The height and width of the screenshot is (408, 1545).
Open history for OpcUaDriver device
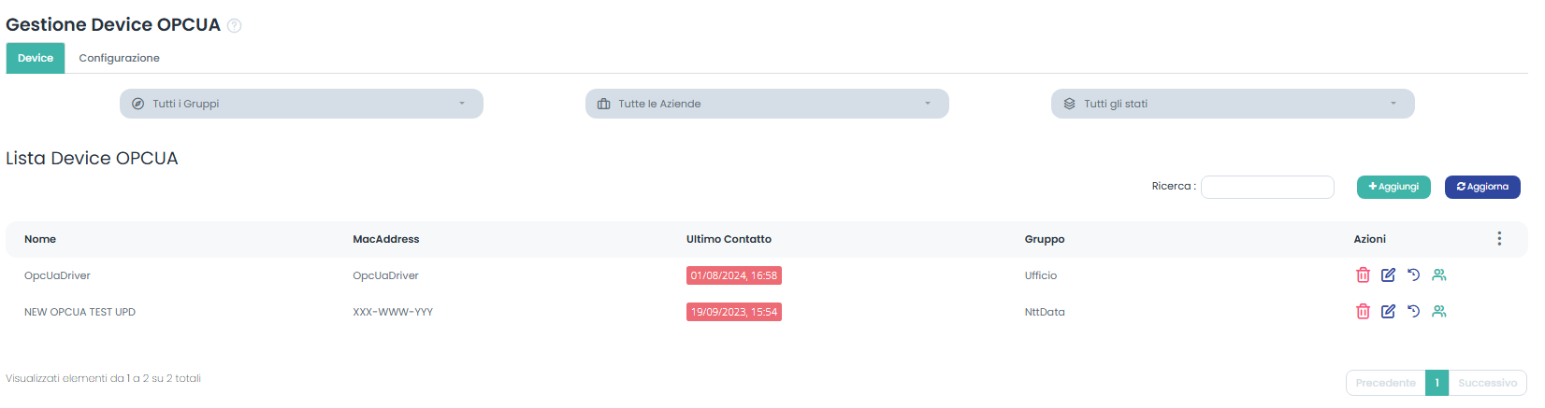[x=1413, y=275]
